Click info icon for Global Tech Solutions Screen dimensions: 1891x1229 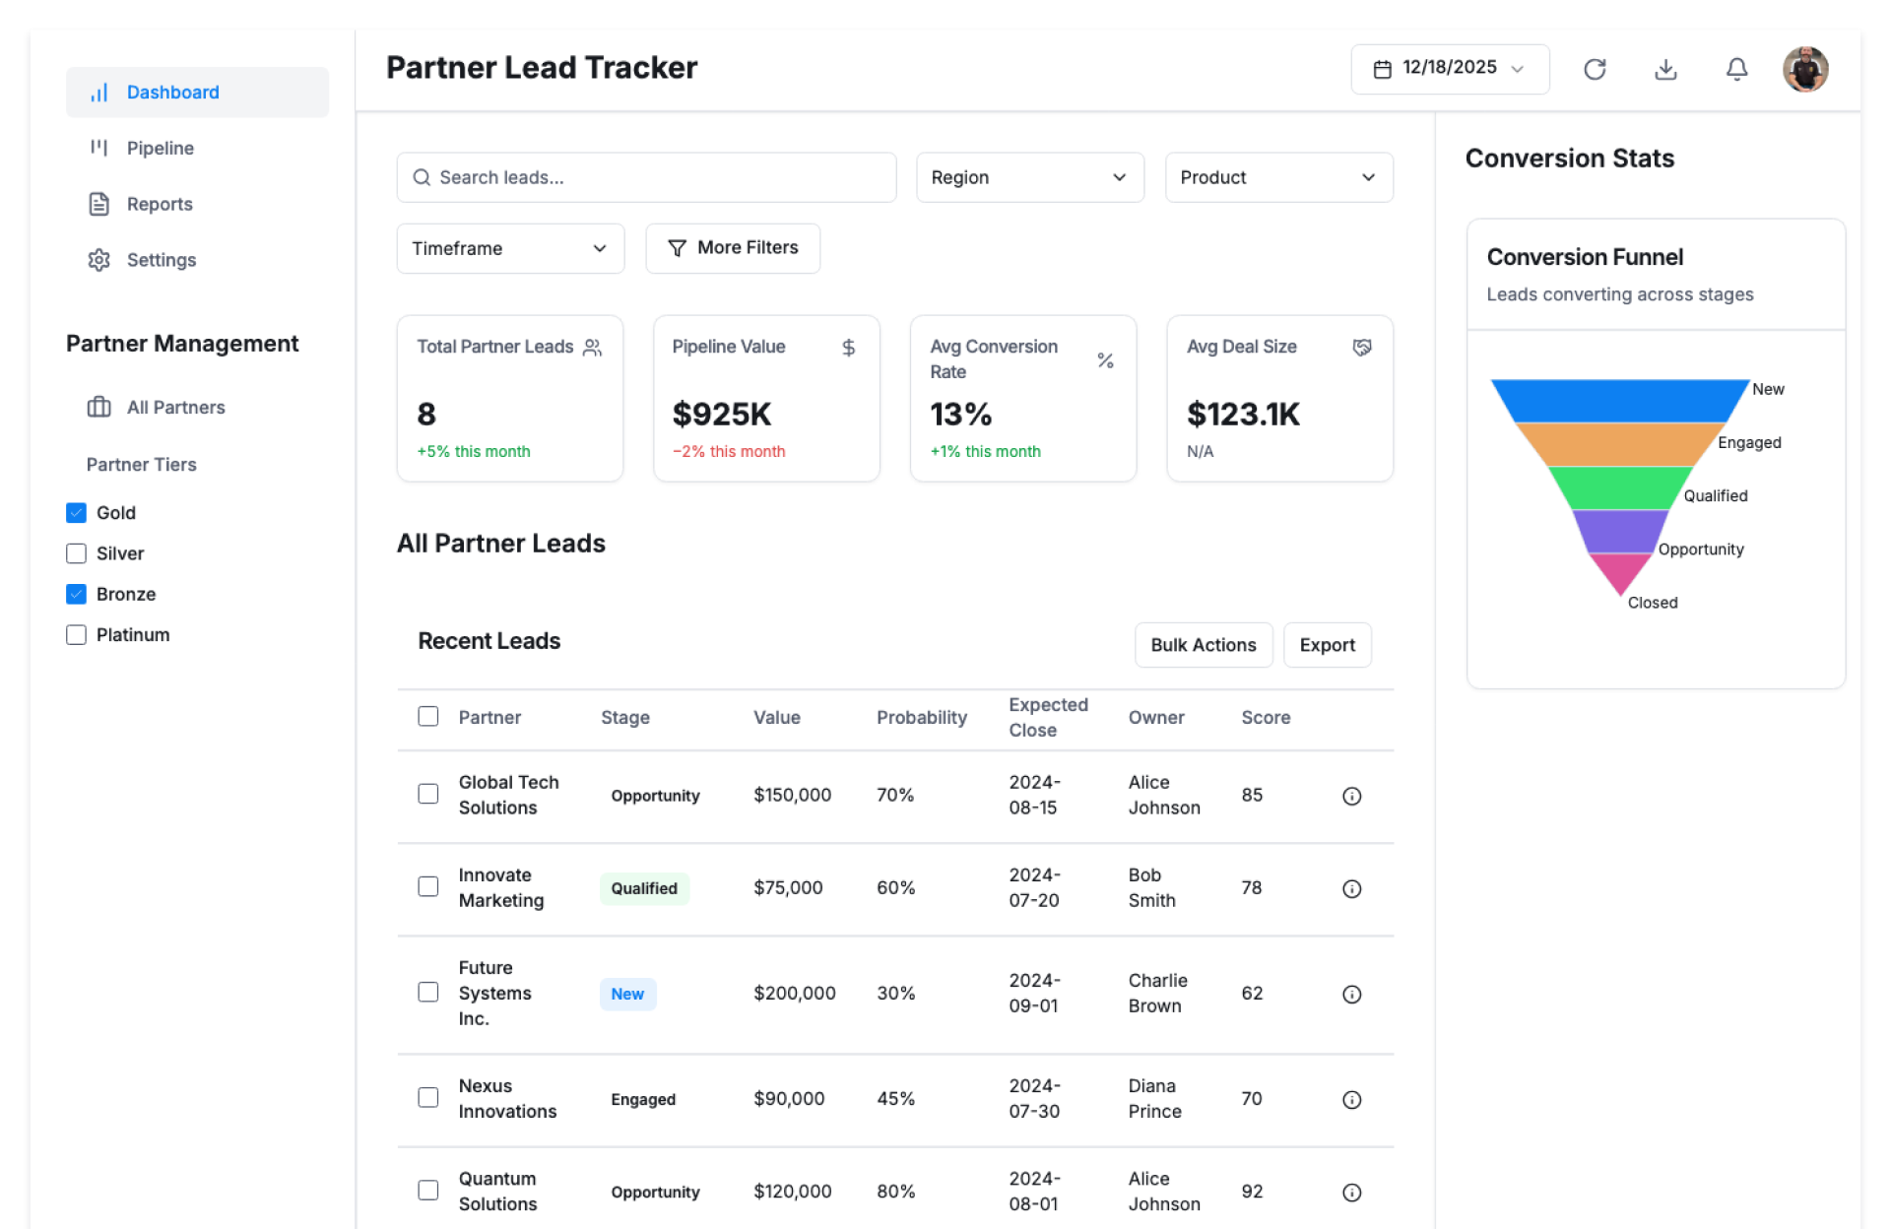point(1351,796)
